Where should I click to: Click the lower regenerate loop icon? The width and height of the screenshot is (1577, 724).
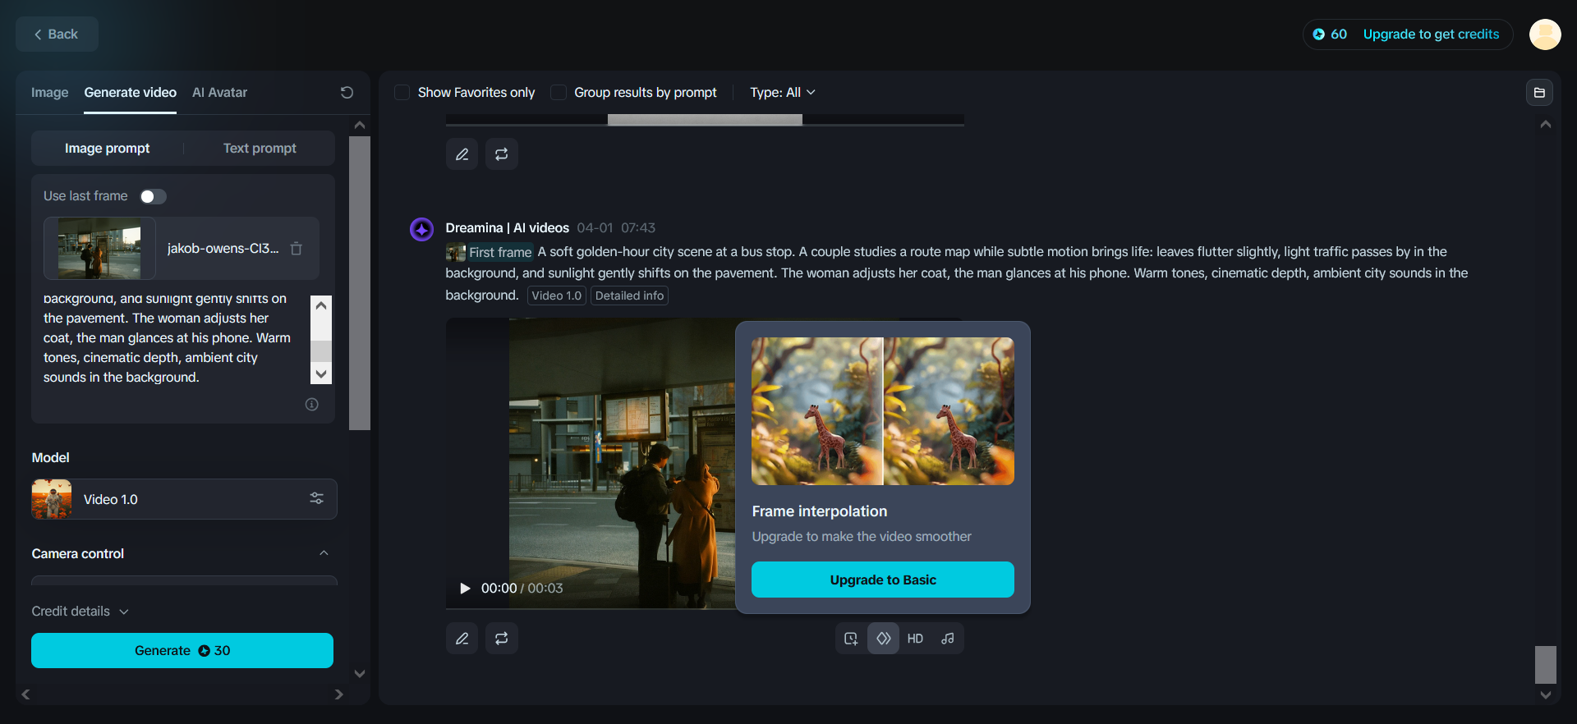pyautogui.click(x=501, y=638)
